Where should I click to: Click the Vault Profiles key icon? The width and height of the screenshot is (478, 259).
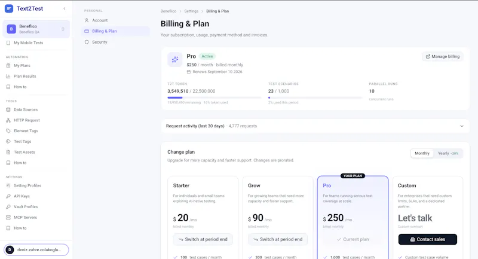[8, 207]
